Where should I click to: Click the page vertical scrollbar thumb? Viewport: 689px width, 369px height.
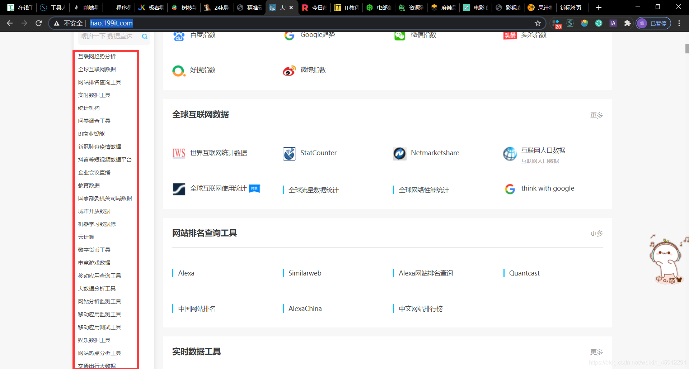click(687, 49)
